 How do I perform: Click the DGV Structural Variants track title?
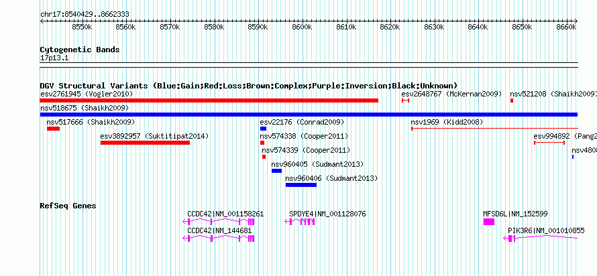click(249, 86)
